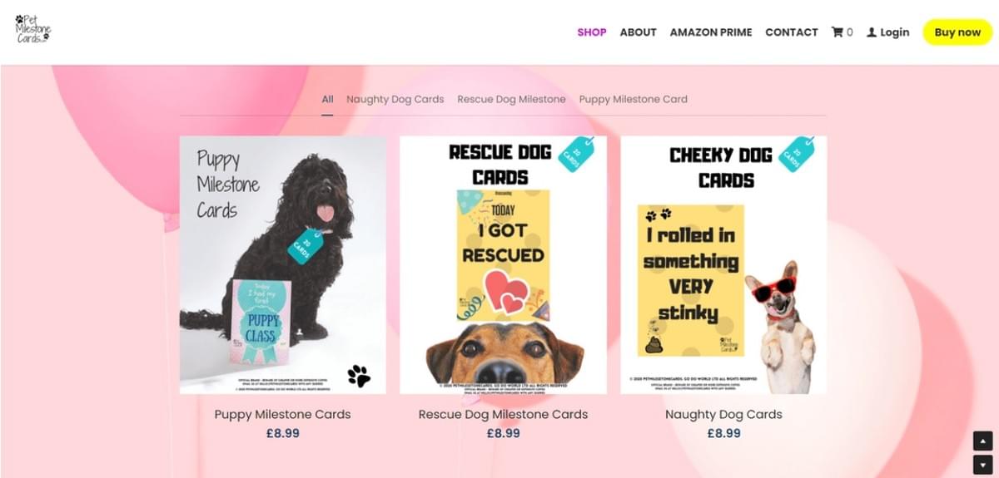The height and width of the screenshot is (478, 999).
Task: Click the yellow Buy now button
Action: pos(957,32)
